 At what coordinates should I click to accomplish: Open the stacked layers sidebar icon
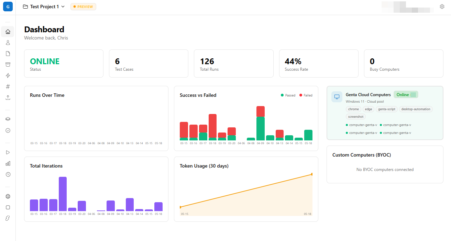click(x=8, y=119)
